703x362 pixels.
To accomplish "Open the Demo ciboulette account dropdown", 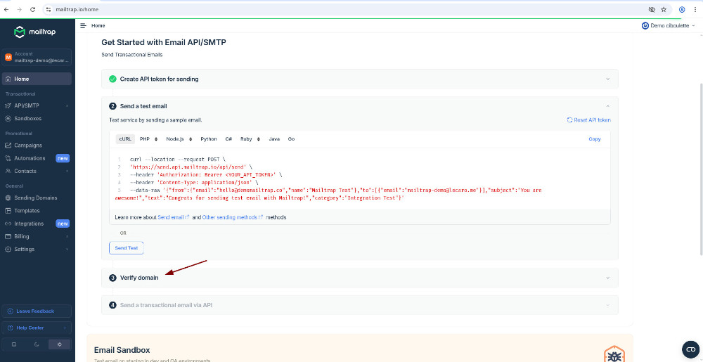I will (669, 25).
